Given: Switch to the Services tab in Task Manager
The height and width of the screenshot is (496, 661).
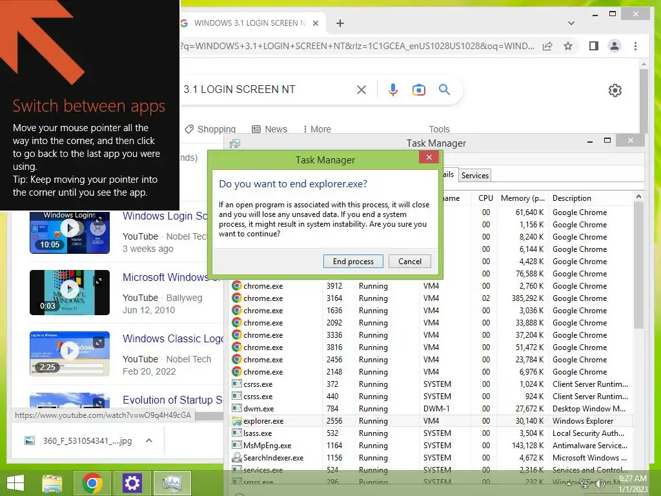Looking at the screenshot, I should 474,176.
